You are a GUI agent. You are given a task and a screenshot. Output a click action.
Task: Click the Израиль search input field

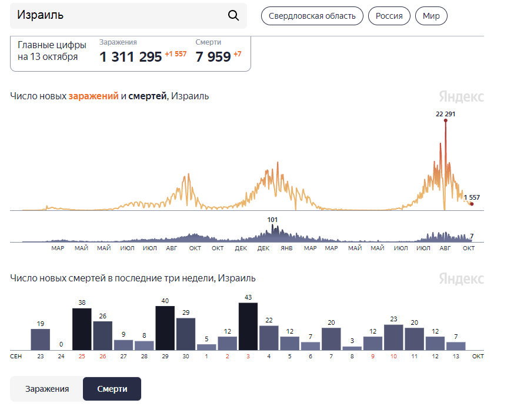click(128, 16)
